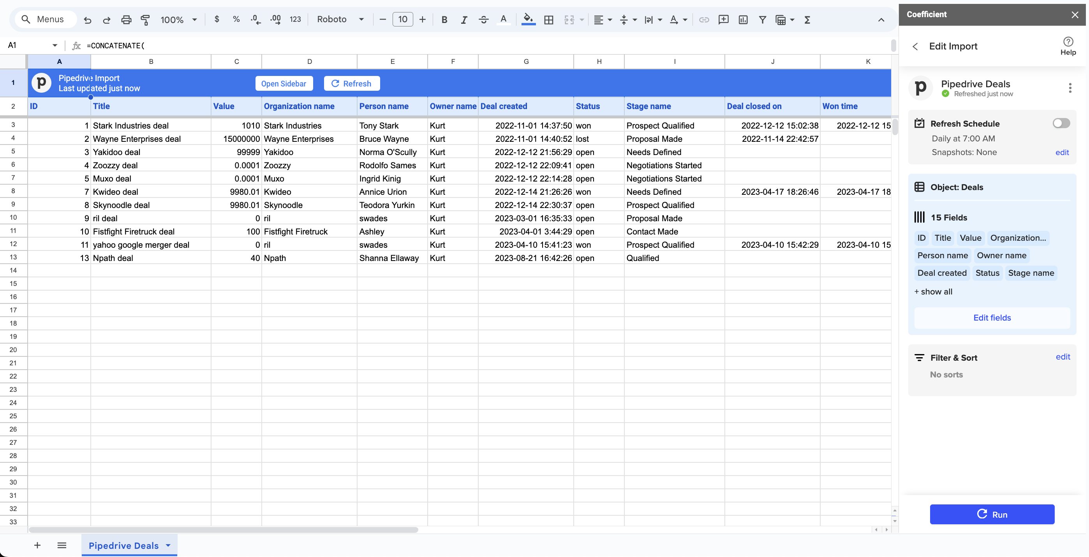Click the Open Sidebar button
The image size is (1089, 557).
point(284,83)
